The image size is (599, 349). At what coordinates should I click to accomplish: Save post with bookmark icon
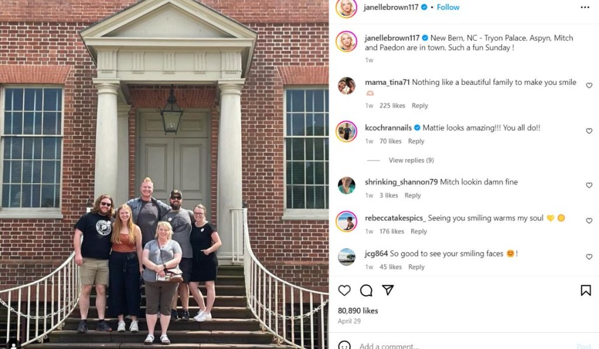click(x=586, y=290)
